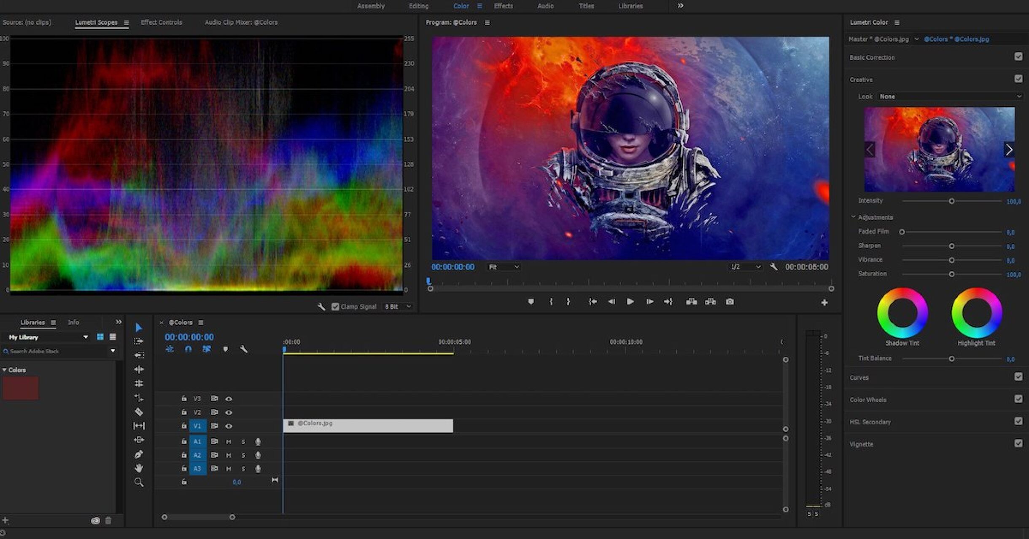Click the Razor tool icon in toolbar
Viewport: 1029px width, 539px height.
(140, 413)
